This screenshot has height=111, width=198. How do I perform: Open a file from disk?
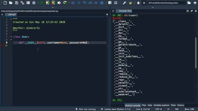click(x=11, y=3)
